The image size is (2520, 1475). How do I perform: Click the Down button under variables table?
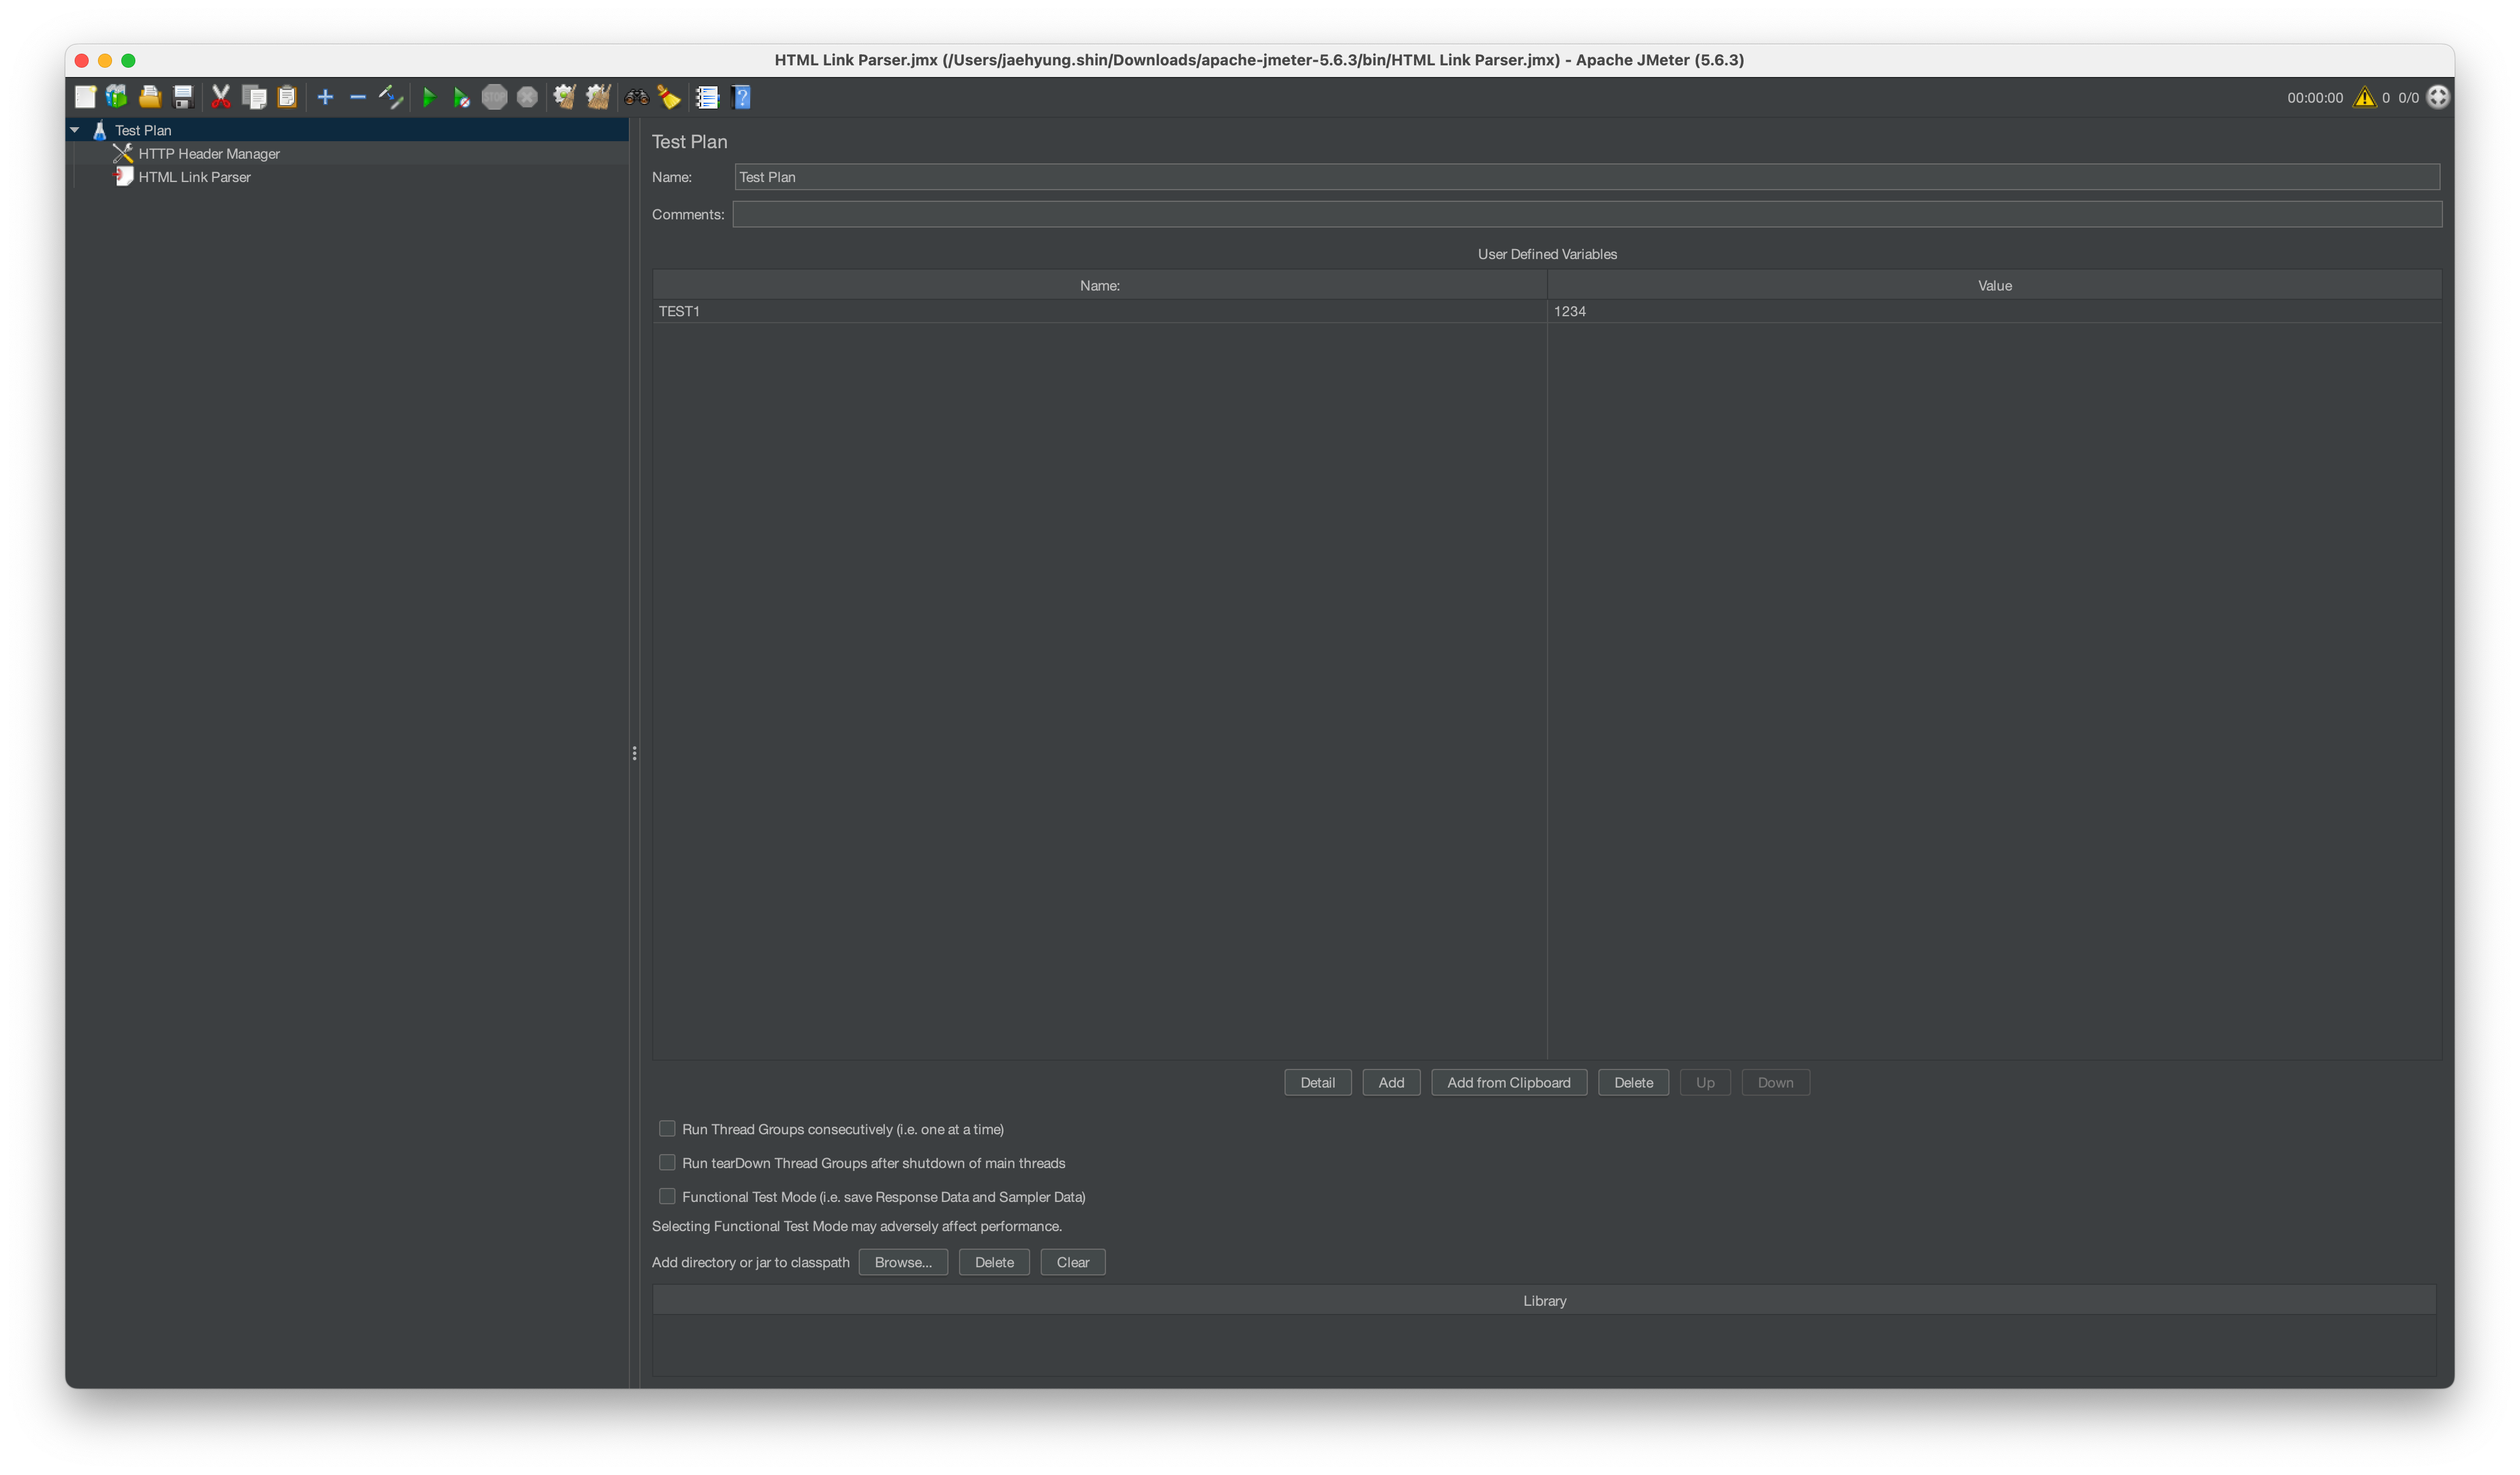tap(1775, 1082)
